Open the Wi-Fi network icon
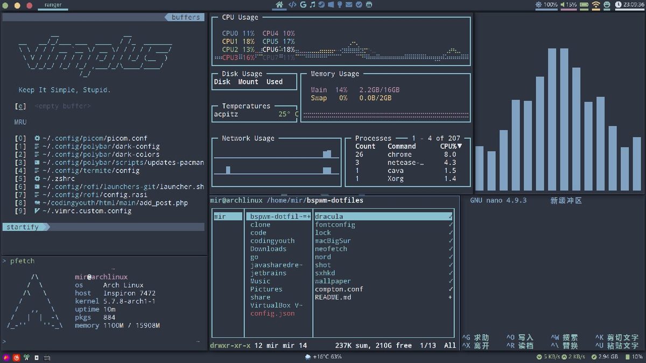This screenshot has width=646, height=363. [x=596, y=5]
